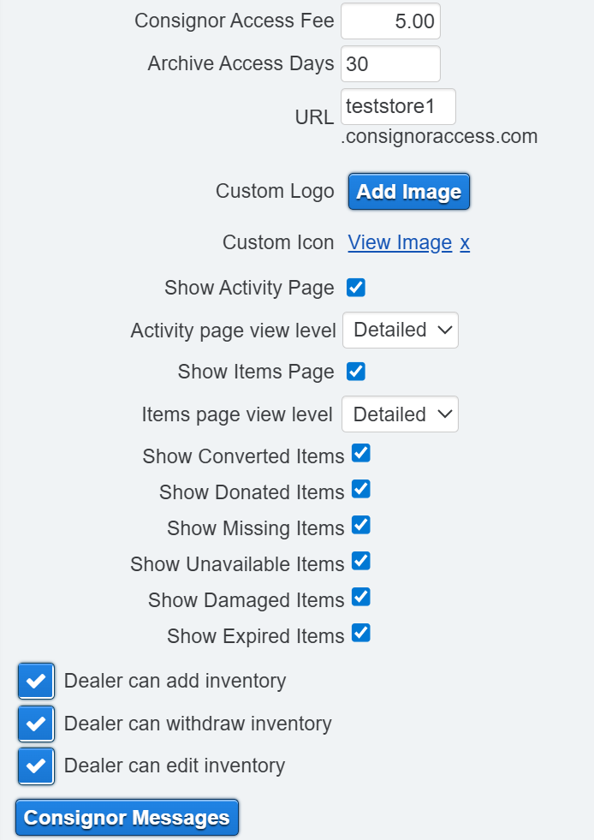Disable Show Expired Items checkbox
594x840 pixels.
click(361, 633)
